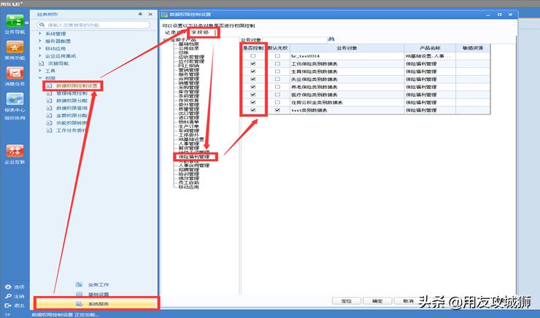This screenshot has width=540, height=318.
Task: Open the 消息任务 envelope icon
Action: click(15, 73)
